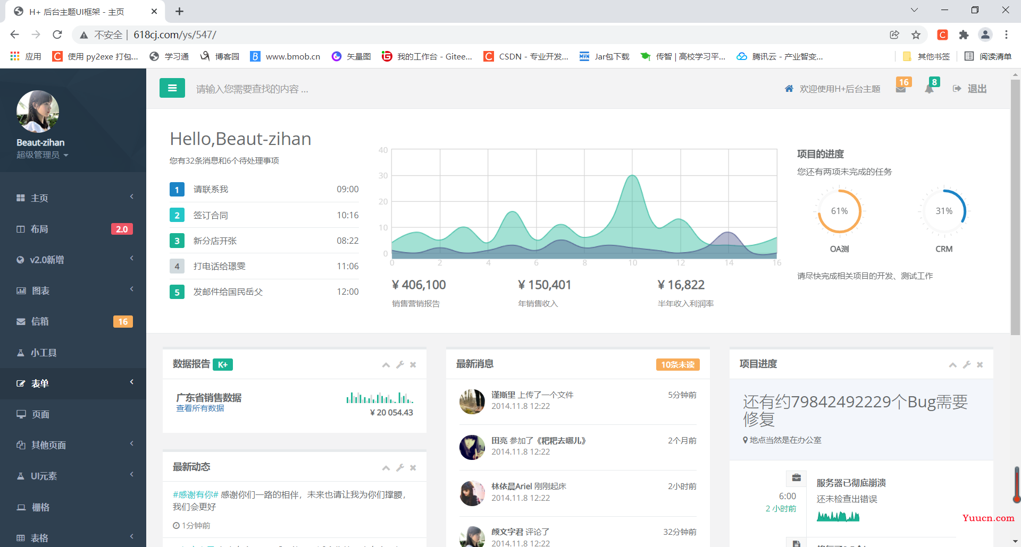Click the 10条未读 unread badge
Image resolution: width=1021 pixels, height=547 pixels.
point(677,365)
